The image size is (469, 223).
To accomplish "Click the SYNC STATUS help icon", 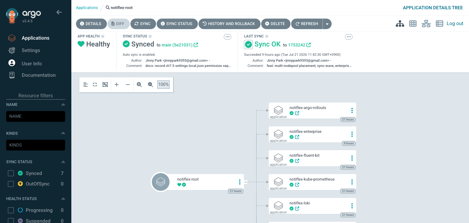I will tap(150, 36).
